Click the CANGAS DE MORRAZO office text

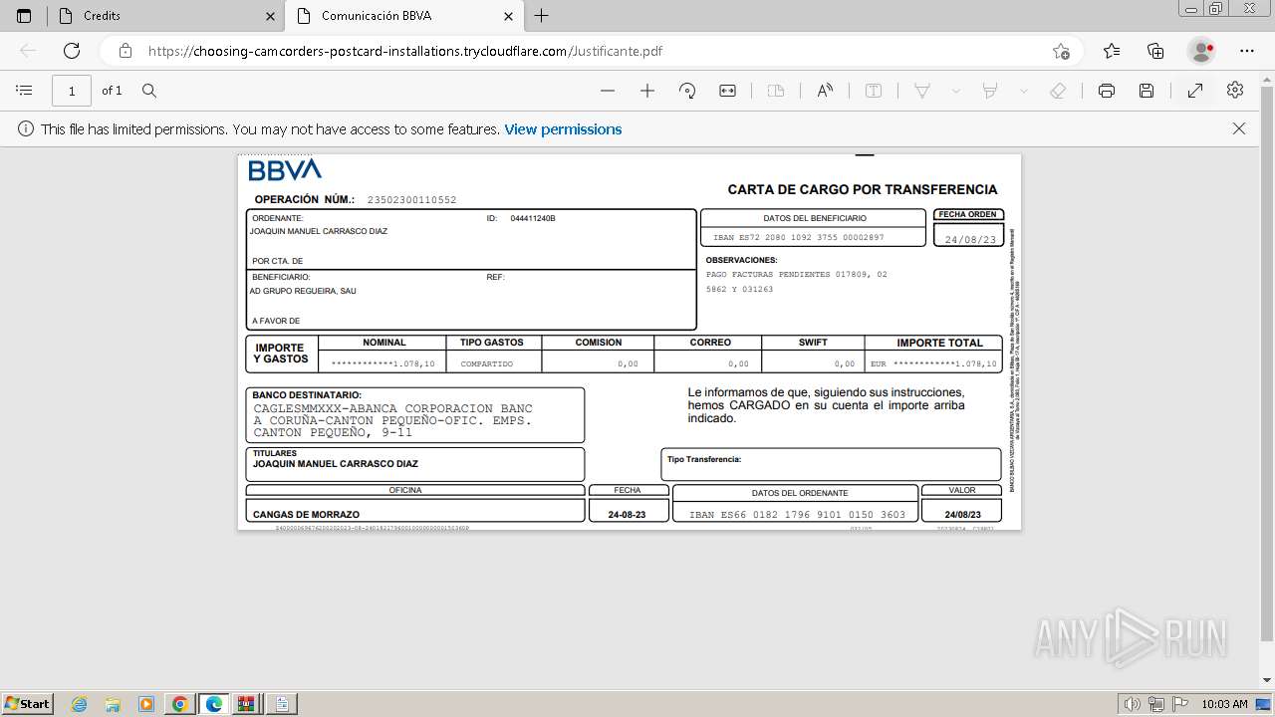pos(306,515)
